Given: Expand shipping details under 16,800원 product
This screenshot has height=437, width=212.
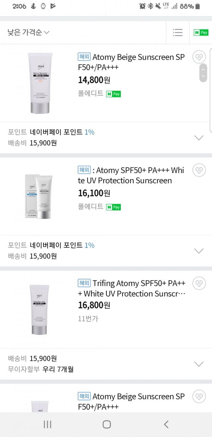Looking at the screenshot, I should (199, 364).
